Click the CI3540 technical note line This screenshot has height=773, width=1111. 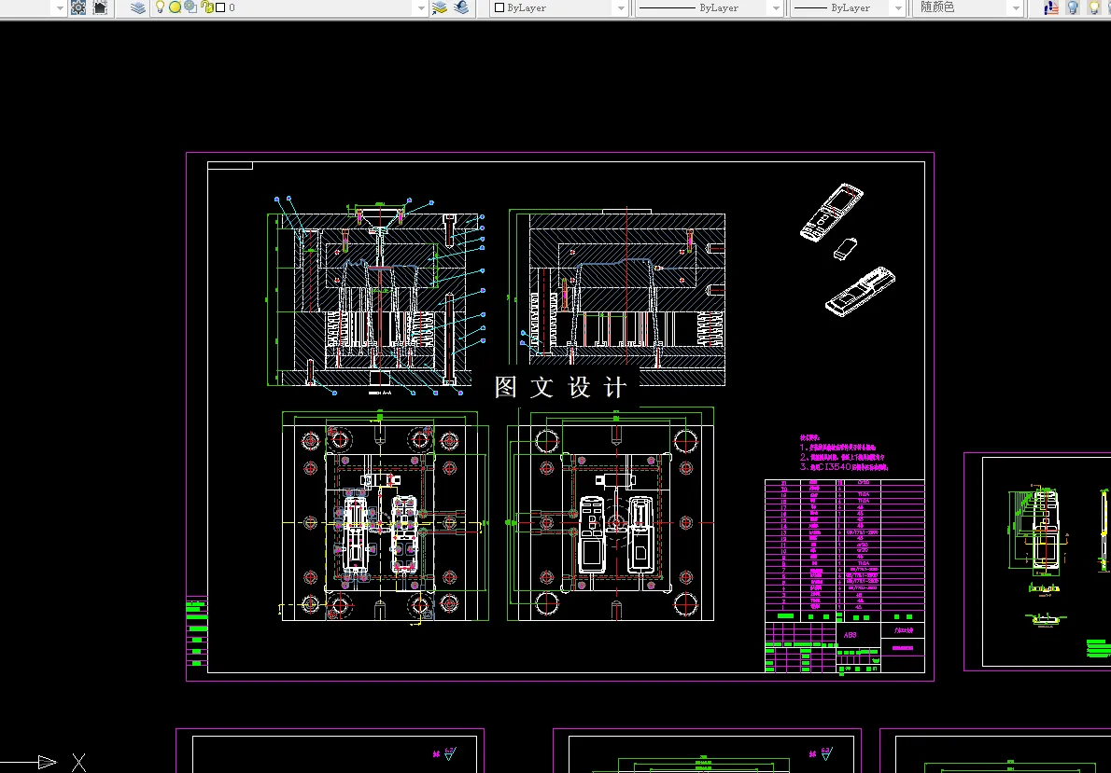[844, 467]
